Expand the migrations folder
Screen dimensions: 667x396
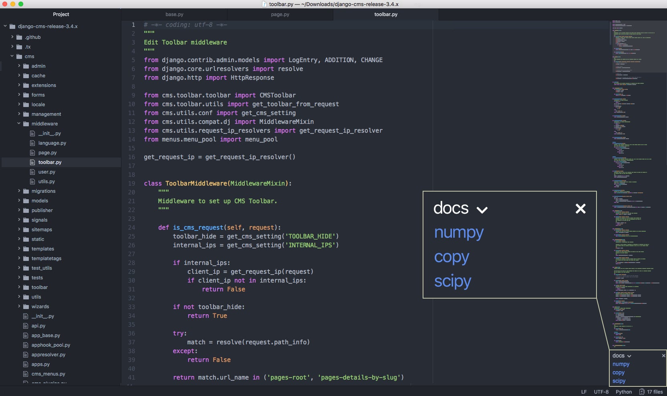tap(19, 191)
